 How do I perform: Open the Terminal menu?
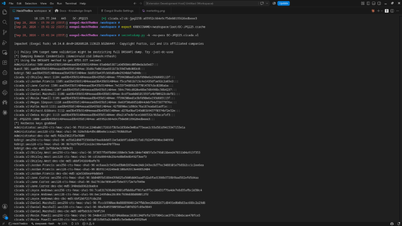point(71,4)
